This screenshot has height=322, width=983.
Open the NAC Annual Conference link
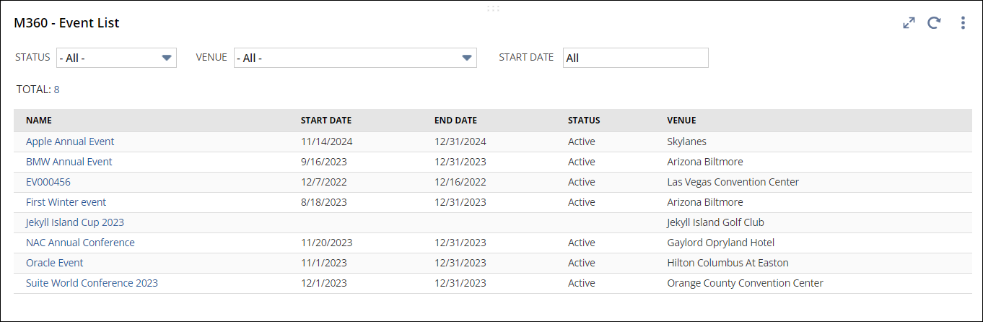click(x=80, y=243)
